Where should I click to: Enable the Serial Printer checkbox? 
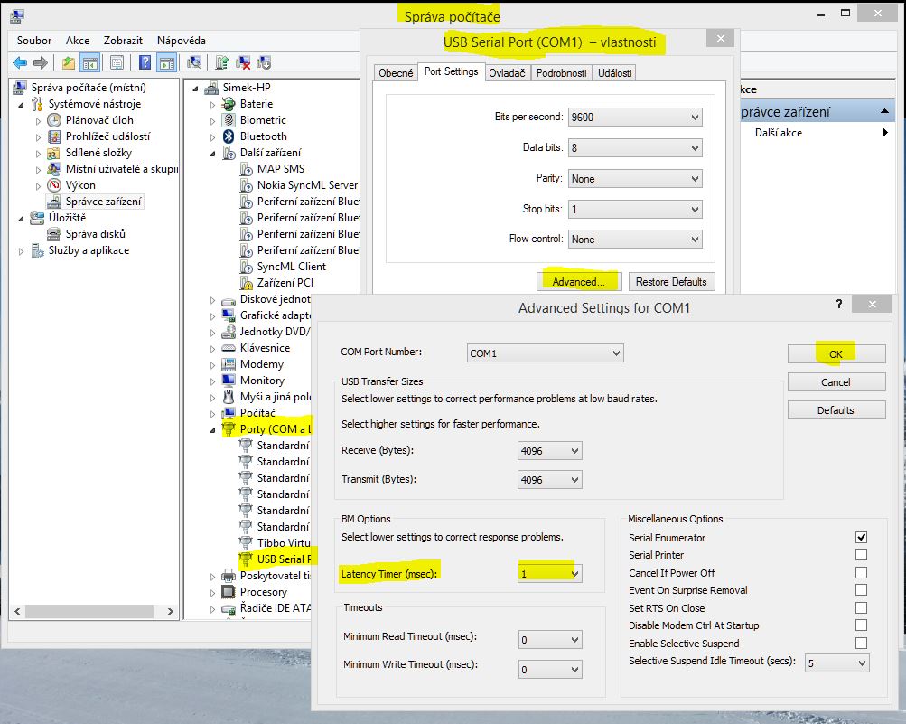pos(861,555)
